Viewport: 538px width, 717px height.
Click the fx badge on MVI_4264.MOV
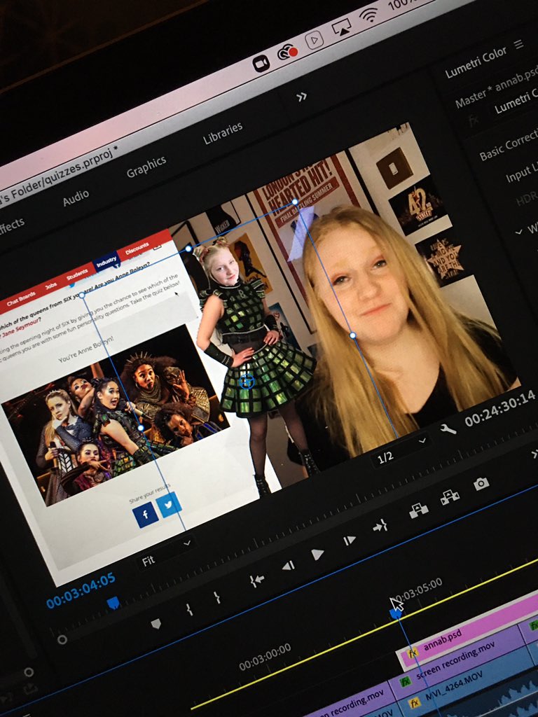click(x=414, y=703)
